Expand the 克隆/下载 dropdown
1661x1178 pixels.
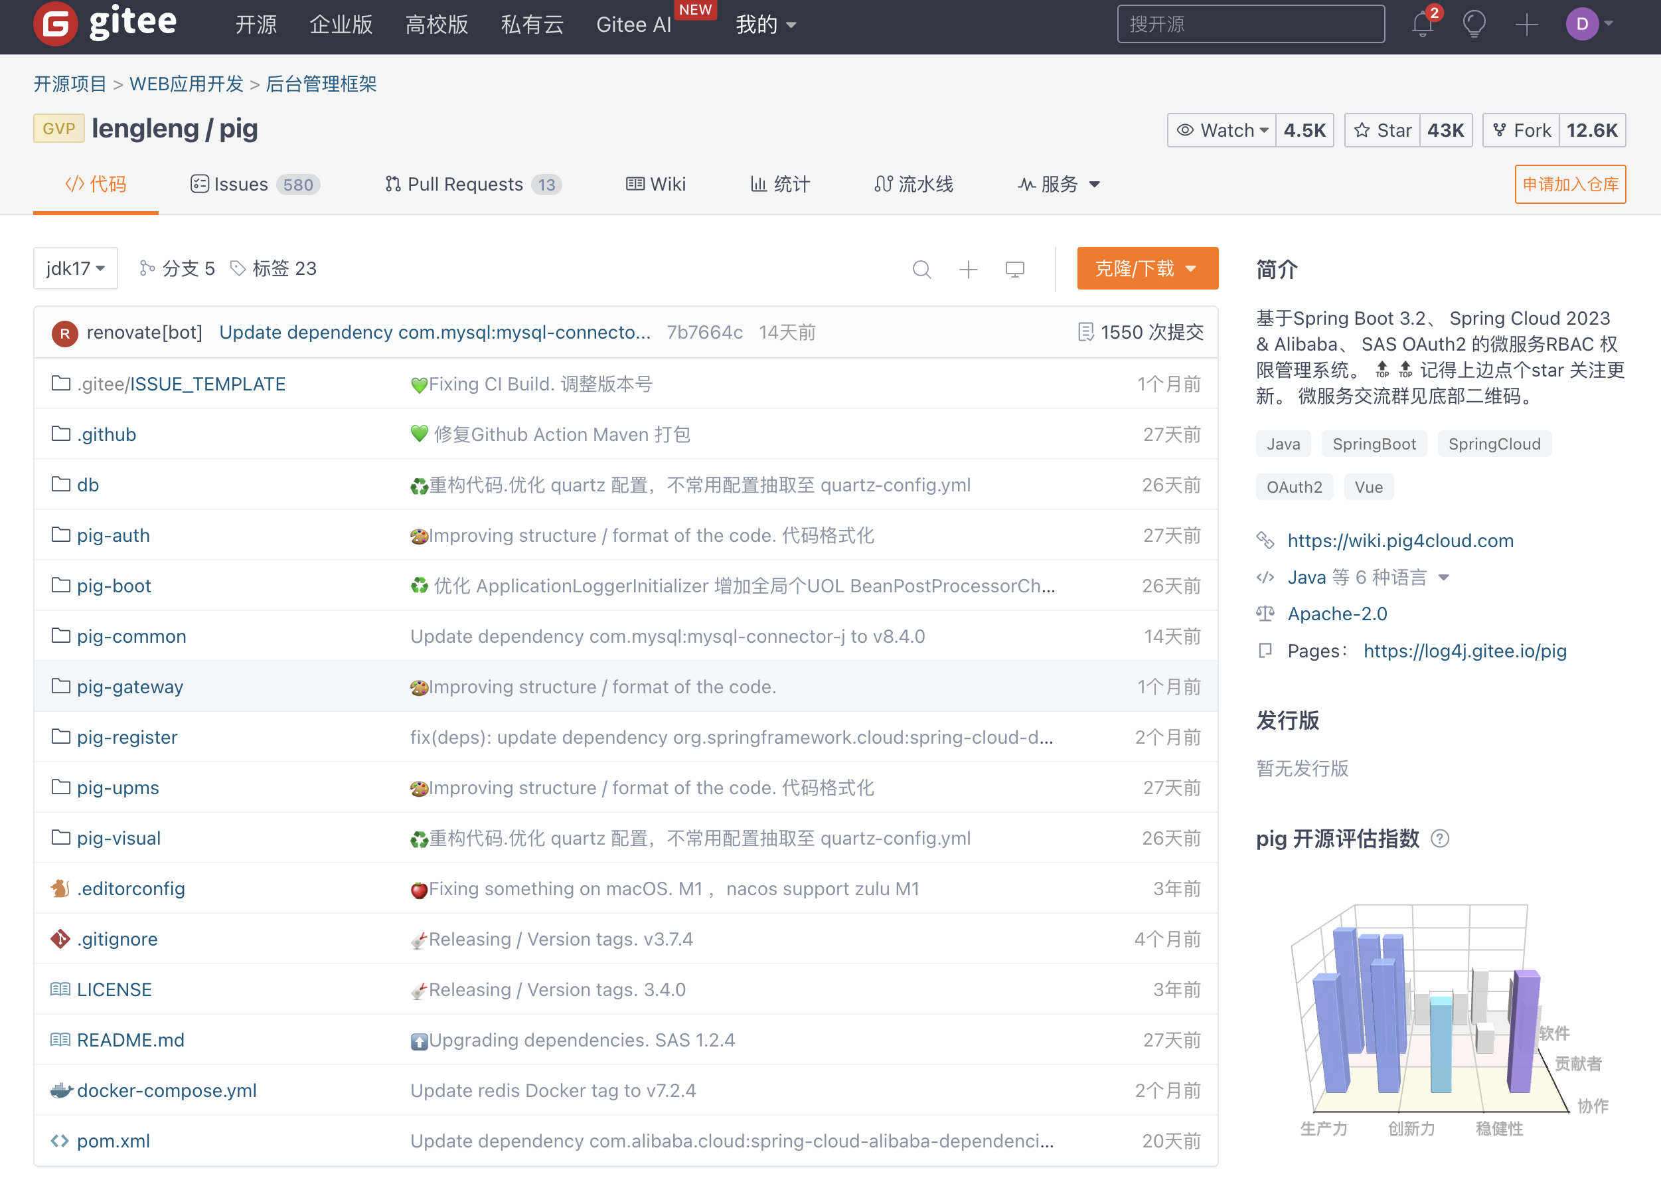click(1147, 268)
